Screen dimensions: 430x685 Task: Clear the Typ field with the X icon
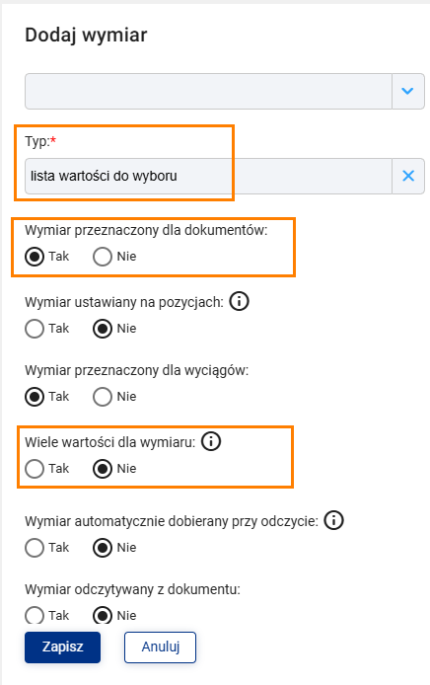tap(408, 176)
